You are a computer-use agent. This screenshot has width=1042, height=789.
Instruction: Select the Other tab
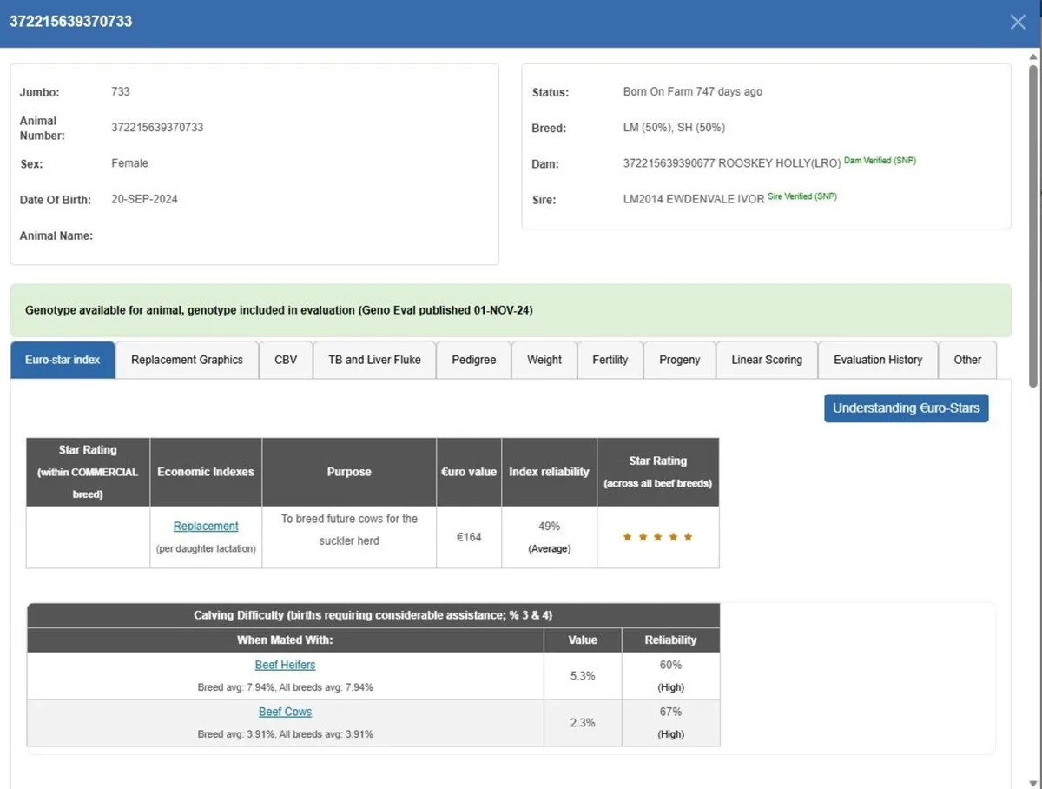click(967, 360)
